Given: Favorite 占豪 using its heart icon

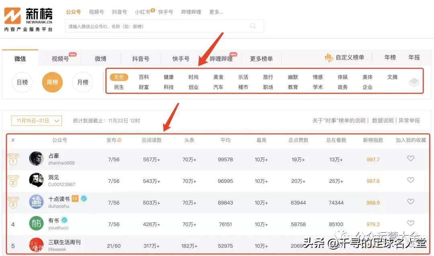Looking at the screenshot, I should click(x=411, y=158).
